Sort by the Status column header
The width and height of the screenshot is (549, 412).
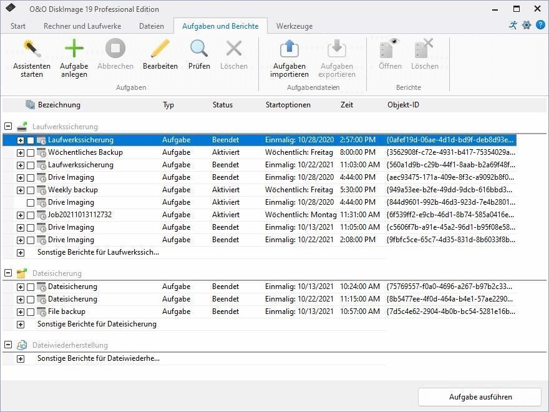point(222,105)
